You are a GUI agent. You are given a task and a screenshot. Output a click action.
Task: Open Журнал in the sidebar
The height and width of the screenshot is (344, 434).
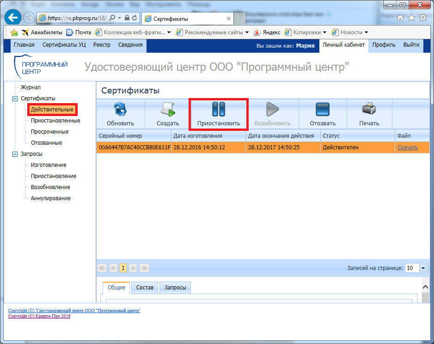[x=31, y=87]
